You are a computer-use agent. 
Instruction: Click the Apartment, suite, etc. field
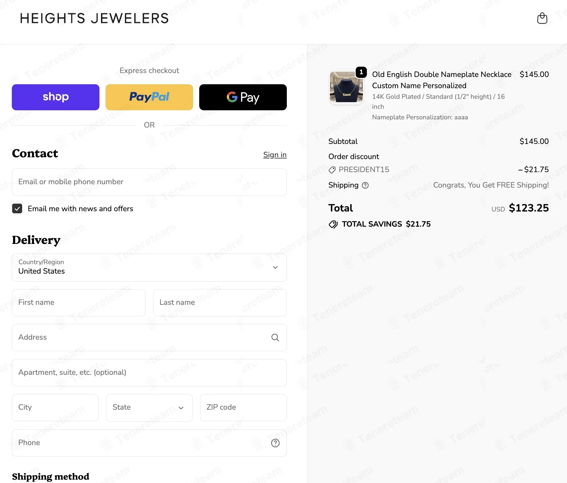click(x=149, y=373)
